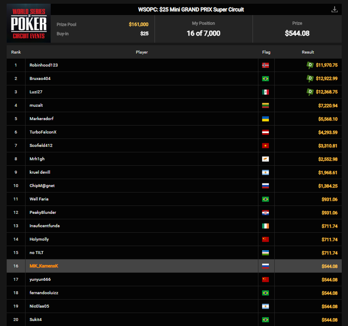Click the Ireland flag for Insuficentfunds
This screenshot has width=348, height=326.
click(265, 226)
